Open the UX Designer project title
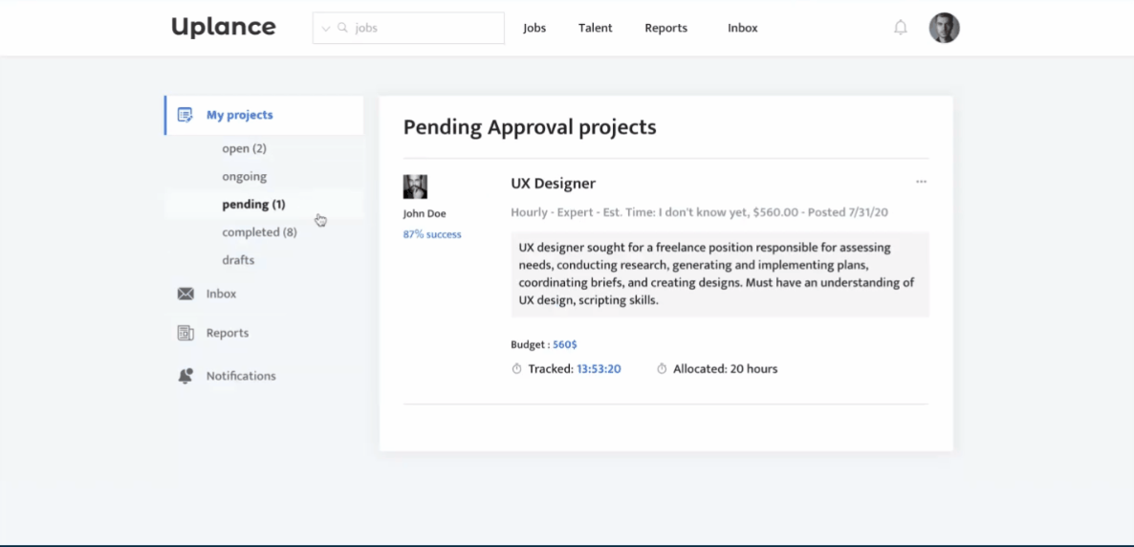 pos(553,184)
